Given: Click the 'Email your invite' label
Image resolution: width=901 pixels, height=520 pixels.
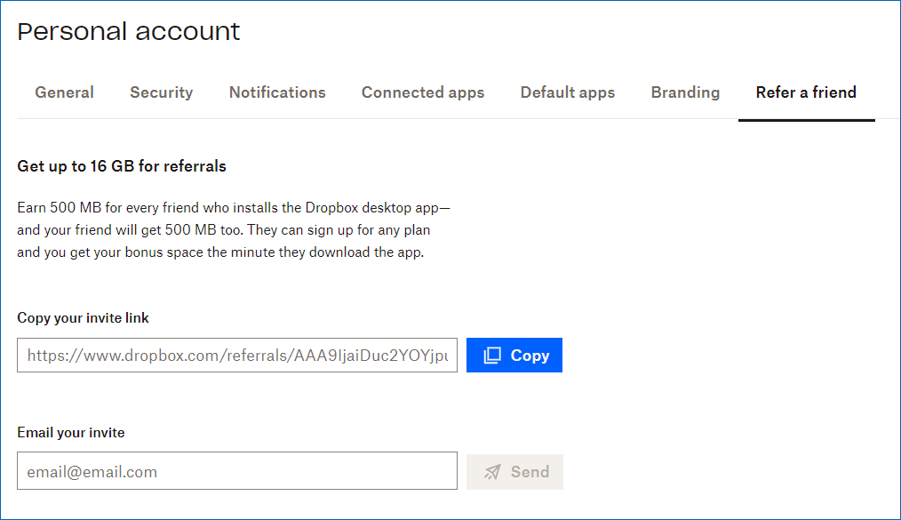Looking at the screenshot, I should click(x=71, y=432).
